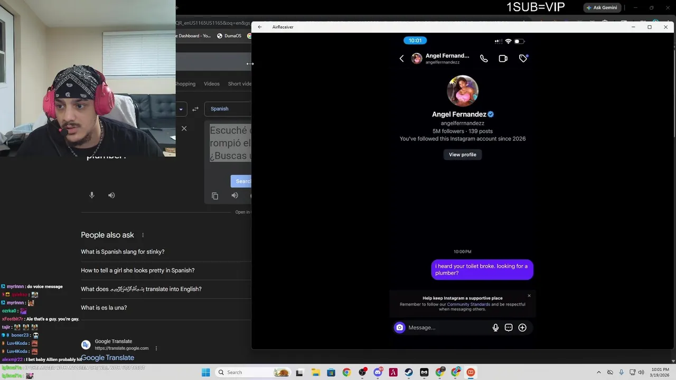
Task: Open Task View from taskbar
Action: pyautogui.click(x=299, y=372)
